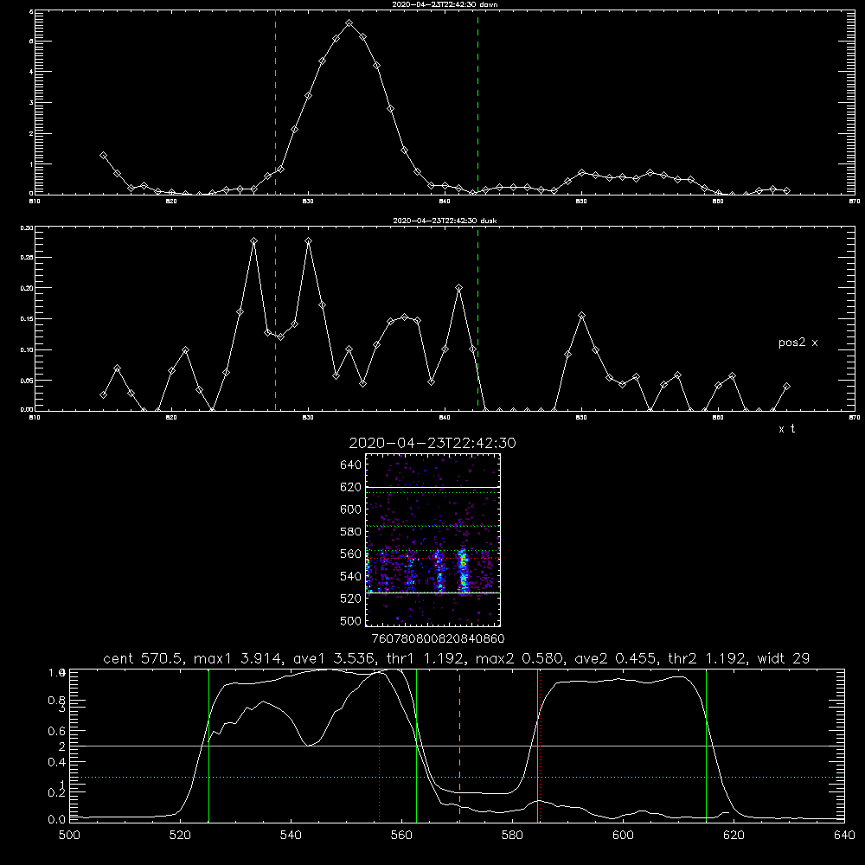Click the brightest vertical streak in spectrogram
This screenshot has width=865, height=865.
point(464,571)
